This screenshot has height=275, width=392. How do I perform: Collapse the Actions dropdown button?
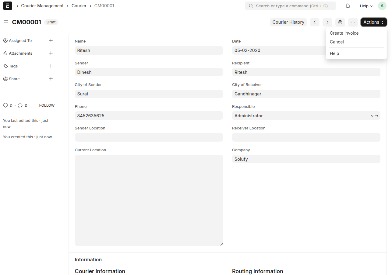[374, 22]
